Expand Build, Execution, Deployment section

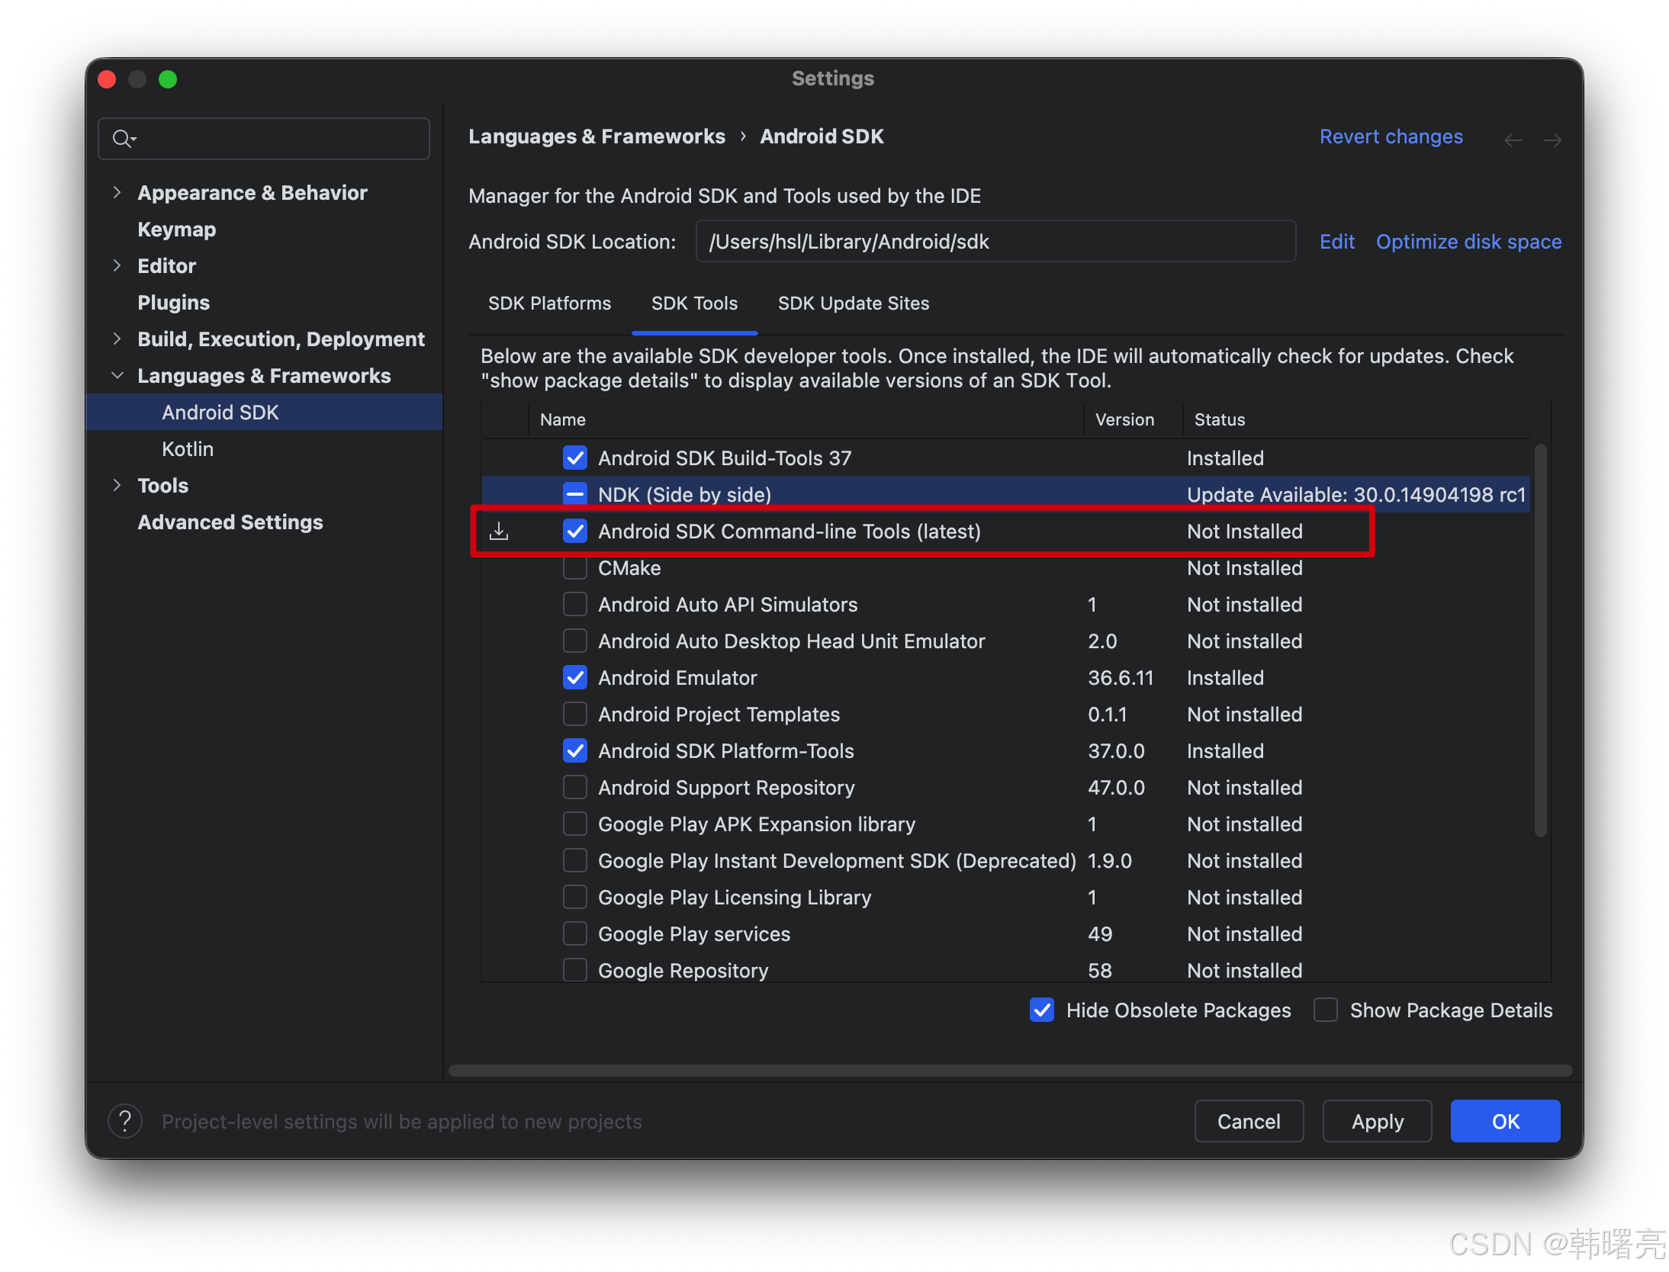click(117, 339)
